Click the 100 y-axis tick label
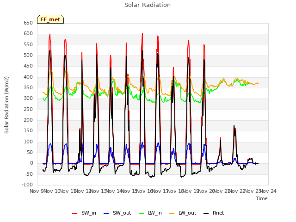The height and width of the screenshot is (222, 296). [28, 142]
